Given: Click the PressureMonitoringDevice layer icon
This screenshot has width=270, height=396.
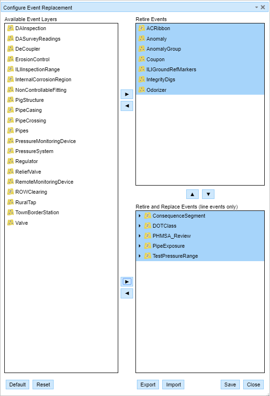Looking at the screenshot, I should pyautogui.click(x=11, y=141).
